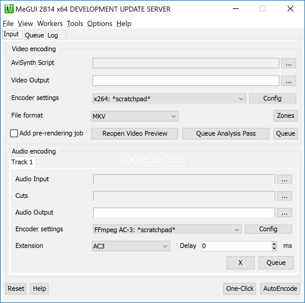This screenshot has width=305, height=303.
Task: Open the Options menu
Action: tap(99, 24)
